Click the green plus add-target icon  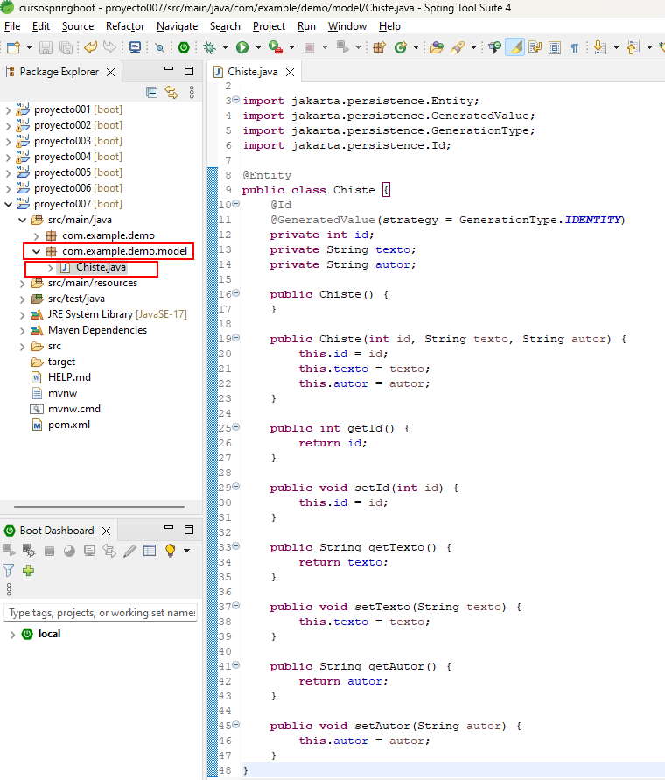[x=28, y=571]
